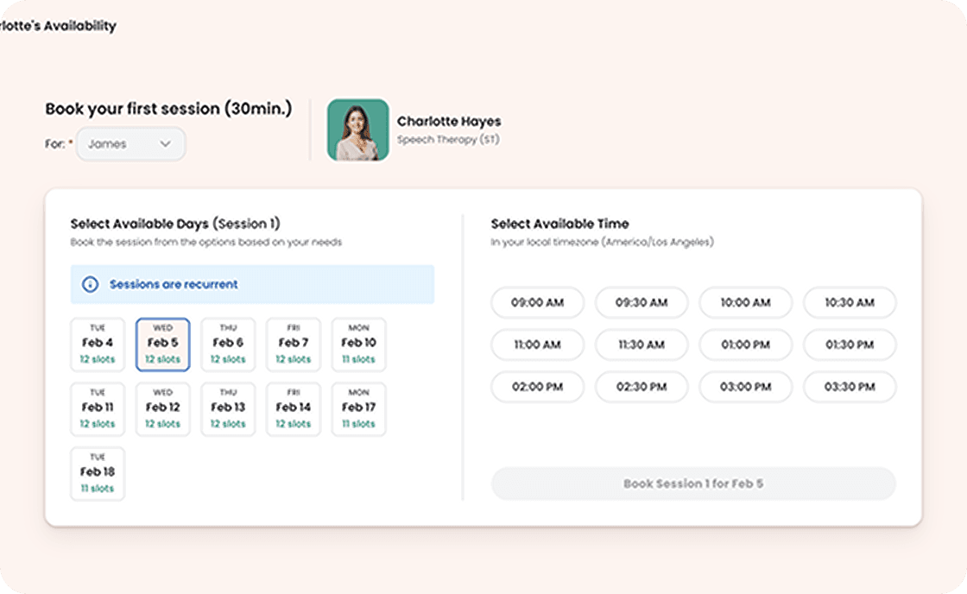967x594 pixels.
Task: Pick the 11:00 AM time slot
Action: 537,344
